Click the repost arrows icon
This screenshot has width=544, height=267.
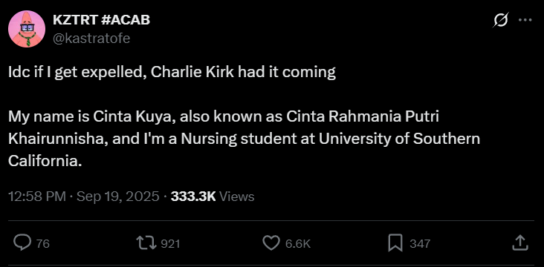coord(147,243)
